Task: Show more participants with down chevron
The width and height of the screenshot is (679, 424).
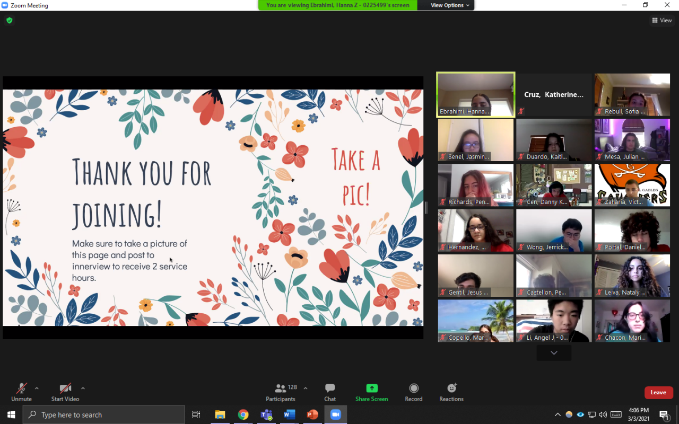Action: (x=554, y=353)
